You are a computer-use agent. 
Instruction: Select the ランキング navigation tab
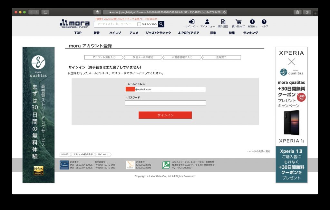(x=250, y=33)
